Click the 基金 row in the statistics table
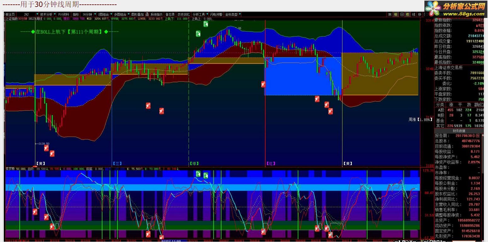Image resolution: width=488 pixels, height=242 pixels. tap(459, 121)
